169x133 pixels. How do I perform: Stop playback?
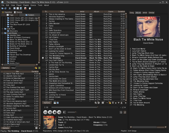[54, 112]
